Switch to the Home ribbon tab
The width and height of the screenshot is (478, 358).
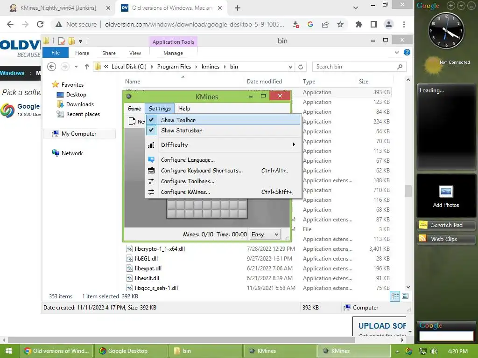(82, 53)
